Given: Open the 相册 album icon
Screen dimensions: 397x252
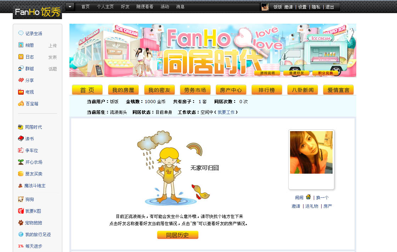Looking at the screenshot, I should [21, 45].
